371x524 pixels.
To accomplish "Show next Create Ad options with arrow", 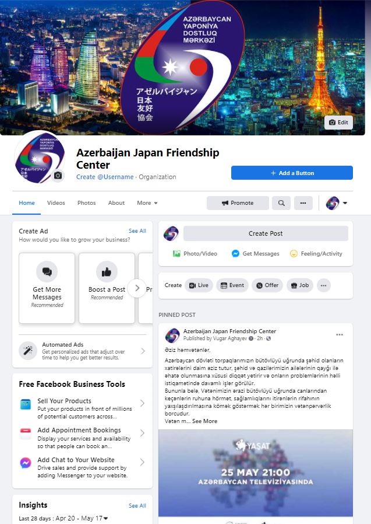I will [x=137, y=288].
